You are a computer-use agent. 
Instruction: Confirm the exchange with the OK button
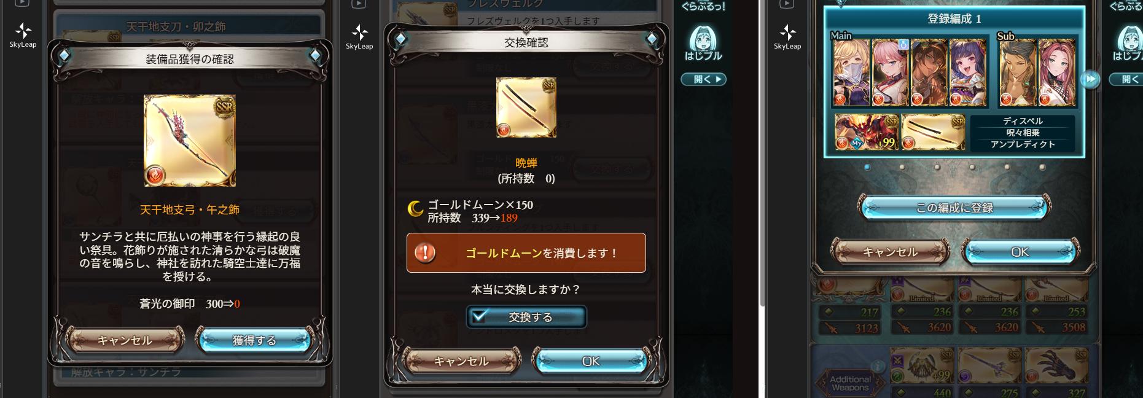coord(591,361)
